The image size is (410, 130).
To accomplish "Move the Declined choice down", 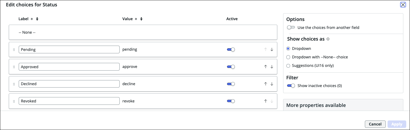I will pyautogui.click(x=272, y=84).
